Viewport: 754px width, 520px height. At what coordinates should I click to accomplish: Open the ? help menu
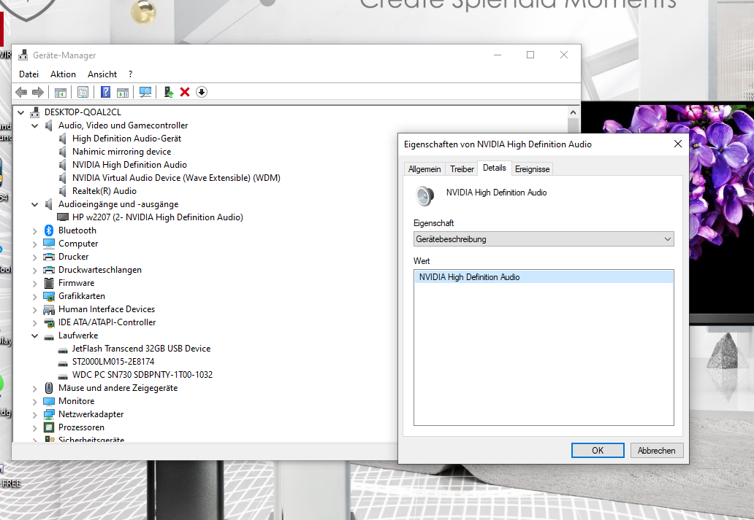pos(130,74)
